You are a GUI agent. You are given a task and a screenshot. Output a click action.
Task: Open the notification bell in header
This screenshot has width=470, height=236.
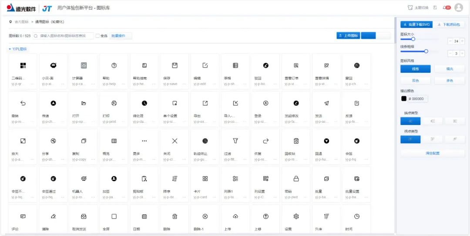click(444, 7)
